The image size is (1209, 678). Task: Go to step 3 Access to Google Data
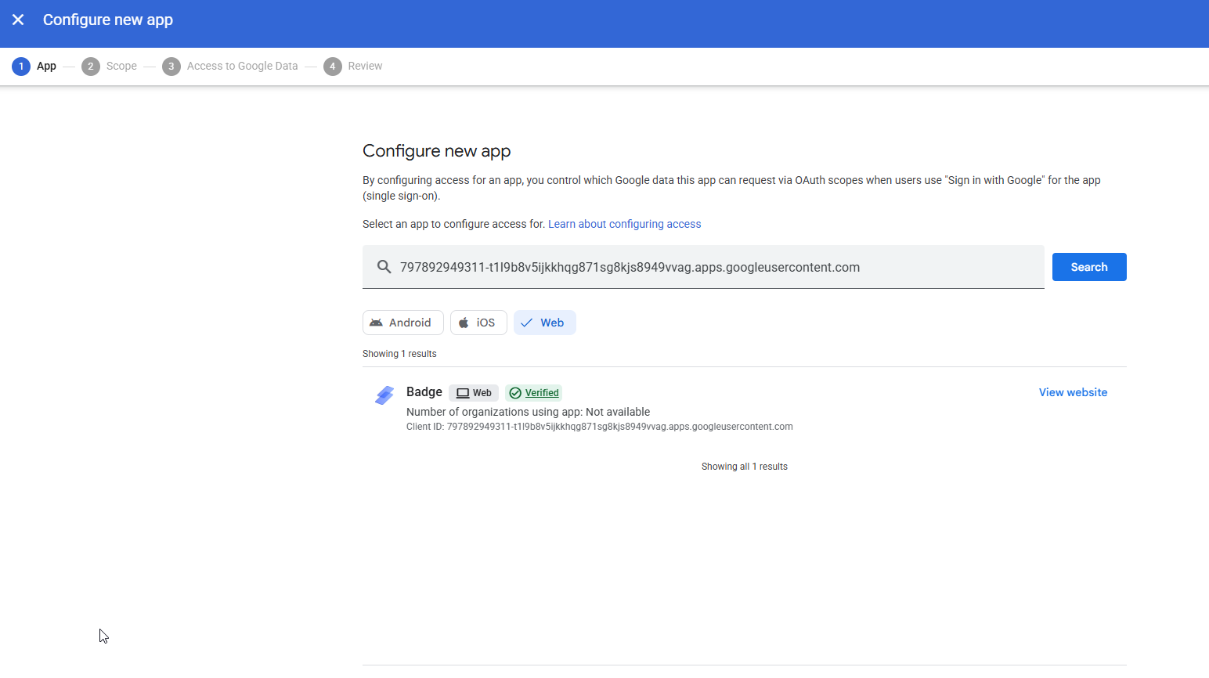(229, 66)
